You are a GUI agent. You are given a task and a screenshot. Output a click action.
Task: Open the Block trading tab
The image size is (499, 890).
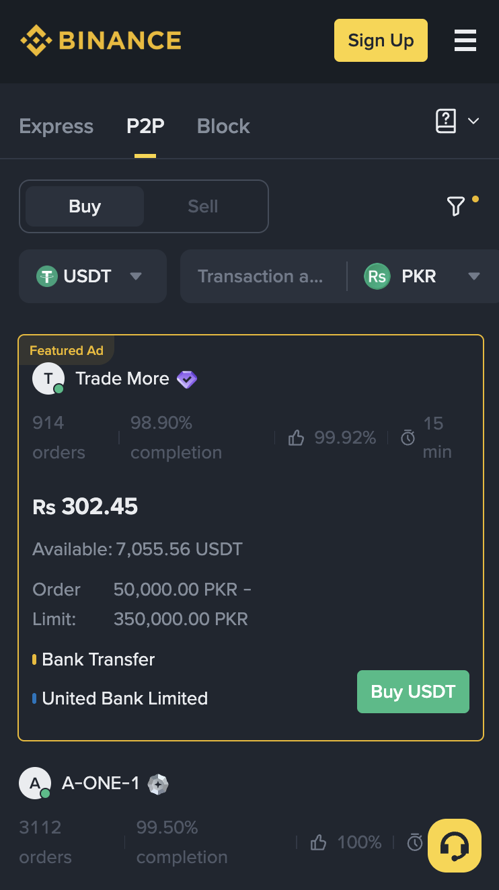coord(223,126)
